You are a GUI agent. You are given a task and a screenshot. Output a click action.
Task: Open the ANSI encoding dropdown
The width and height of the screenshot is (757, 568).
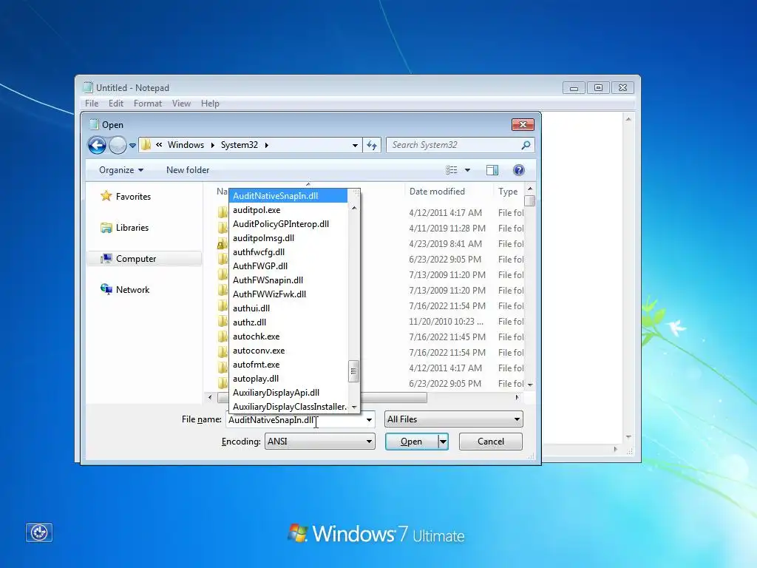pyautogui.click(x=319, y=442)
